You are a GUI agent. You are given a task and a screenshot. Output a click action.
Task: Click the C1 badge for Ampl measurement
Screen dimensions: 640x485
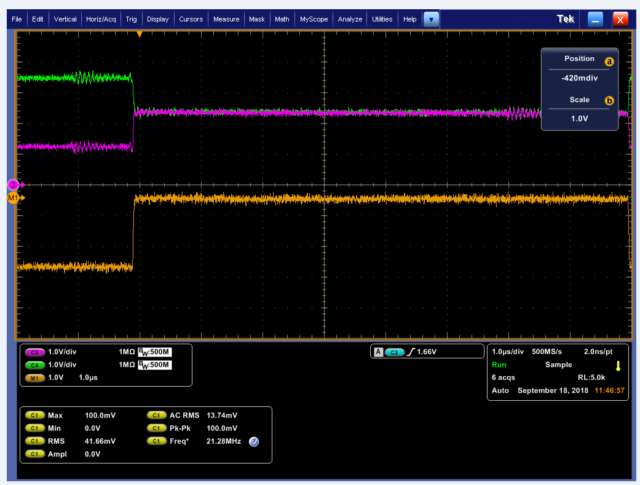point(34,454)
